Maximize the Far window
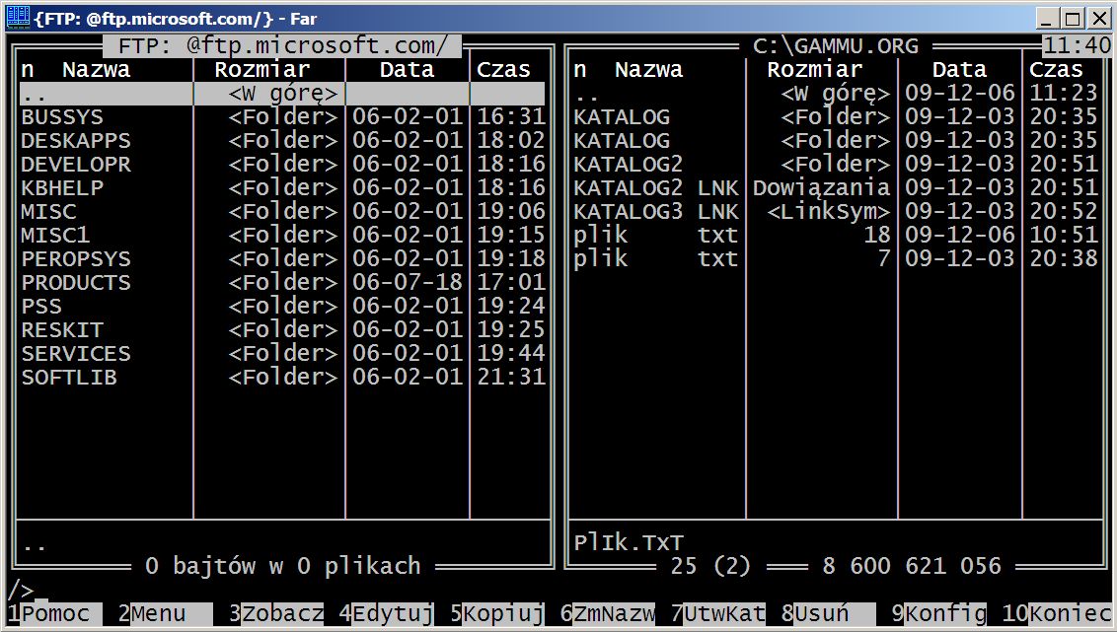 click(x=1072, y=18)
